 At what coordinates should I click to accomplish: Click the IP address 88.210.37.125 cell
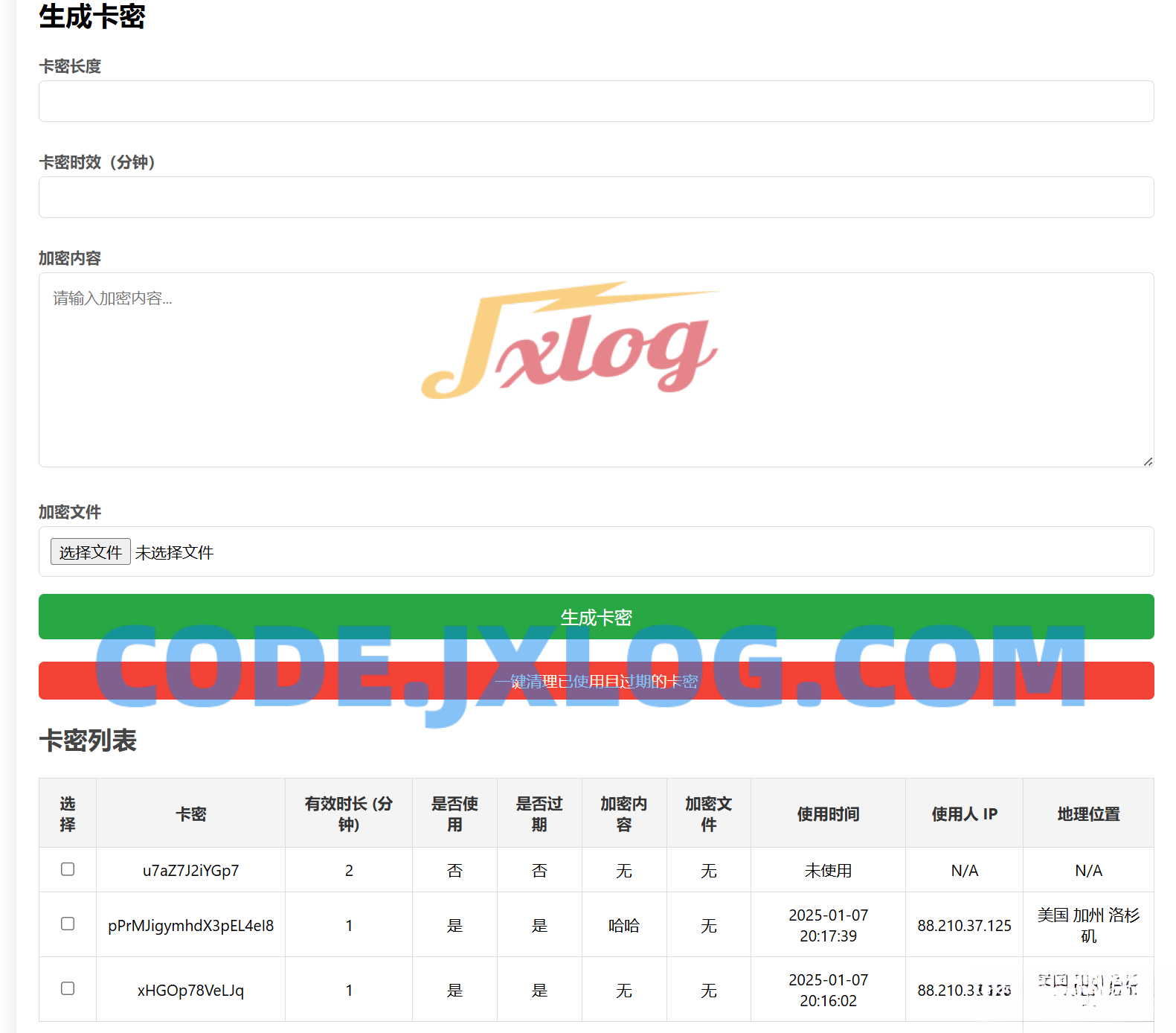pos(964,926)
